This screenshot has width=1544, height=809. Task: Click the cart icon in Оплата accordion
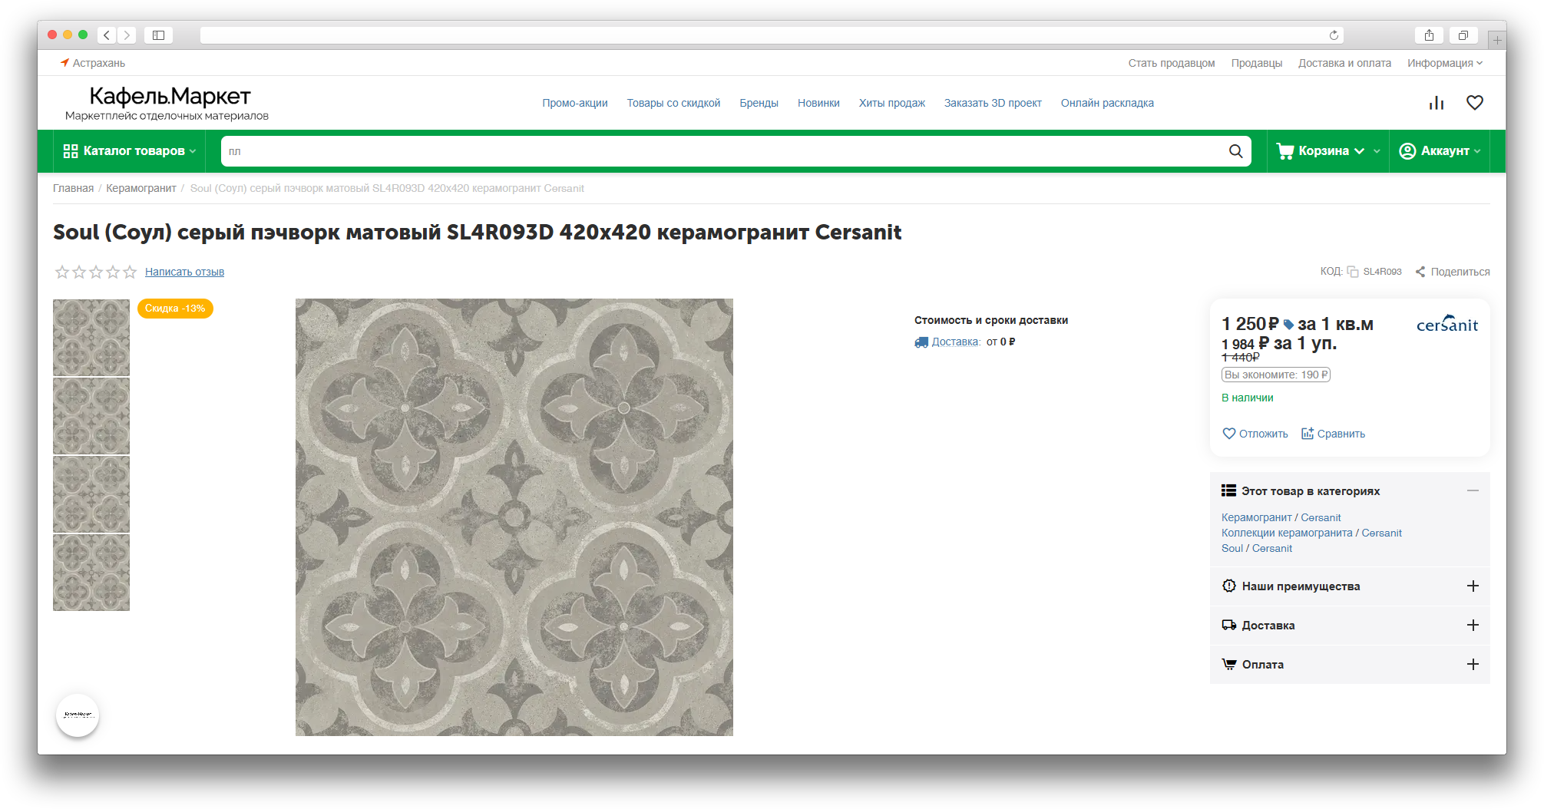(x=1228, y=664)
